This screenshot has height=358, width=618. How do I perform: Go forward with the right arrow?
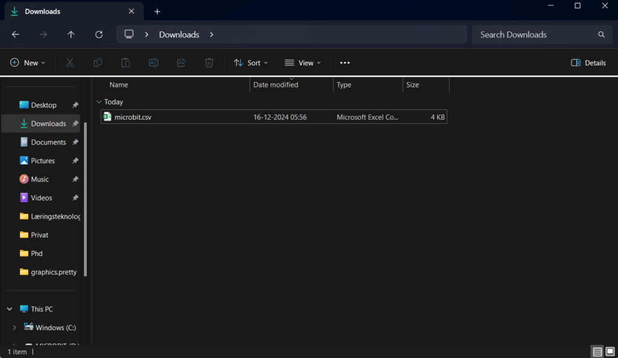(43, 34)
